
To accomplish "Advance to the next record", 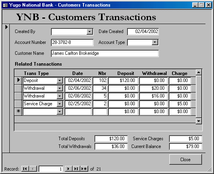I will pos(68,169).
